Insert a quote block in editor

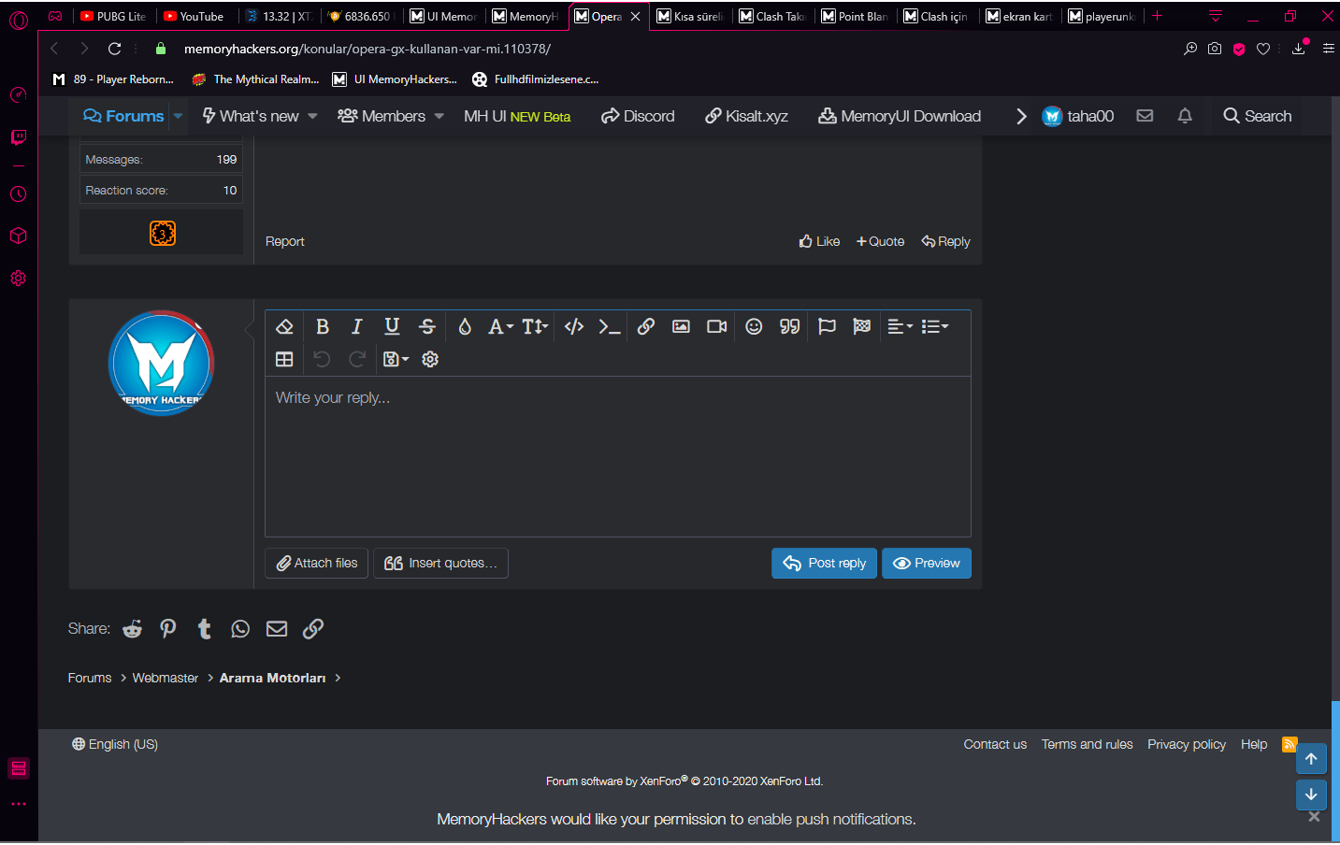point(790,327)
